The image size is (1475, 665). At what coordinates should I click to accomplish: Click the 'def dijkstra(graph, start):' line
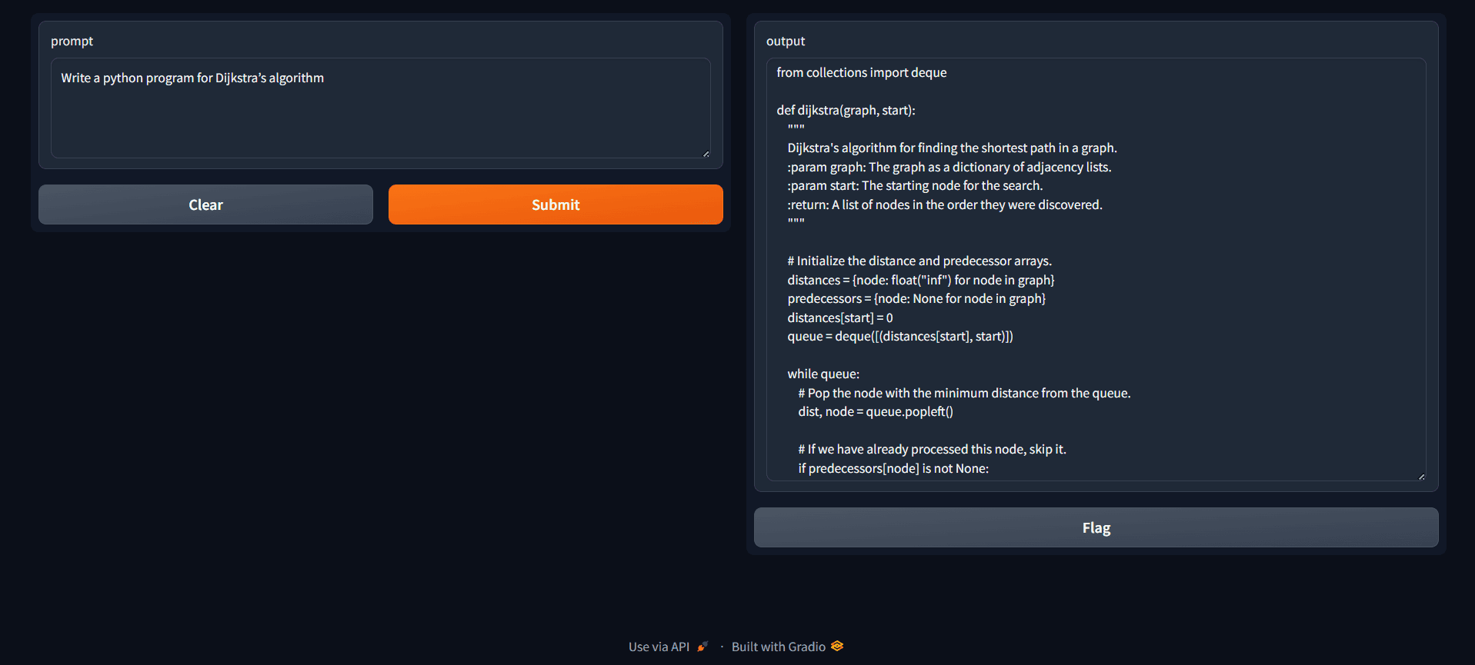point(846,111)
